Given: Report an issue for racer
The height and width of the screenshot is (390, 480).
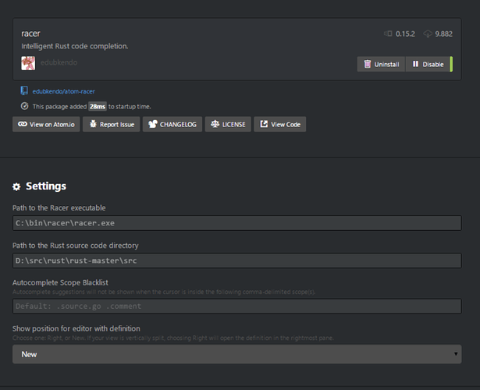Looking at the screenshot, I should click(112, 124).
